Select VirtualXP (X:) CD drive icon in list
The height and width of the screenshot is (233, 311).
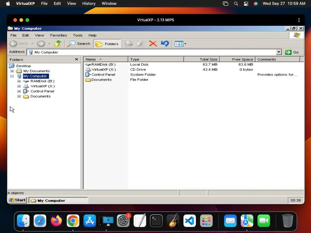(88, 69)
